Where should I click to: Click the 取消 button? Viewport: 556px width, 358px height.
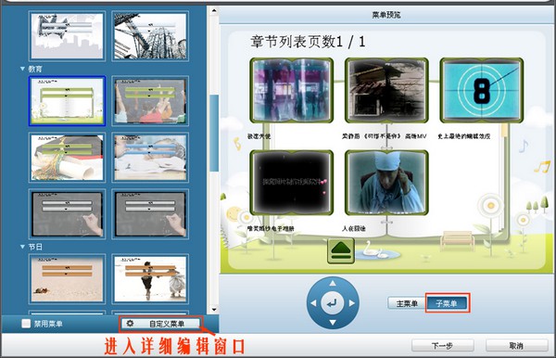(516, 346)
